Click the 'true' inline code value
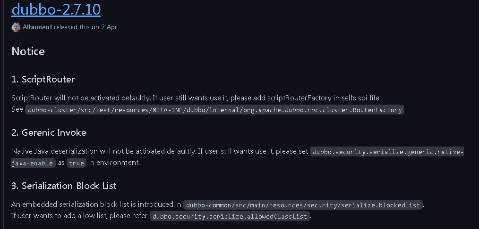479x229 pixels. 77,163
